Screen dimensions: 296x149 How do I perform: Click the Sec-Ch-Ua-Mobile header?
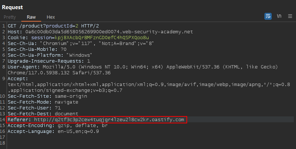[37, 49]
